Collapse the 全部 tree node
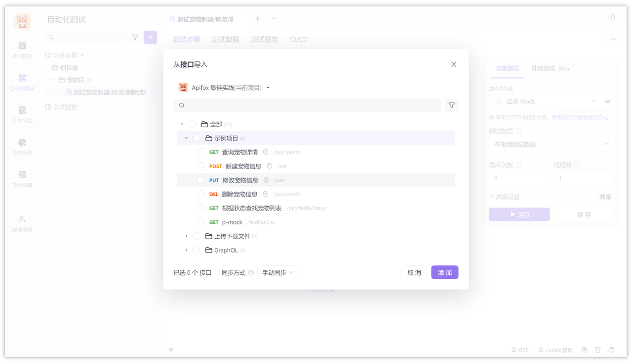The width and height of the screenshot is (632, 363). point(182,124)
